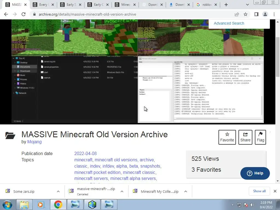Bookmark this page with the star icon

point(246,14)
